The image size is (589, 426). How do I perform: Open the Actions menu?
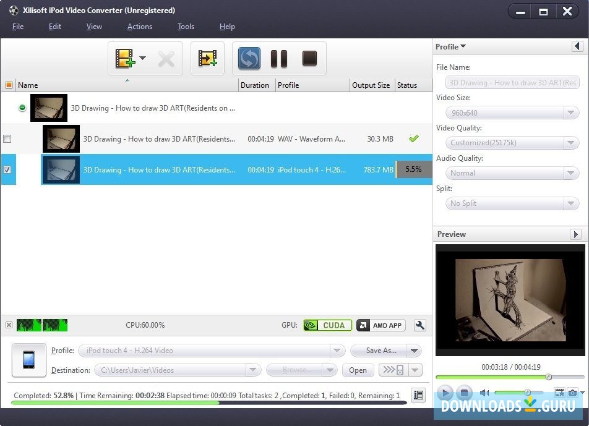pyautogui.click(x=139, y=27)
